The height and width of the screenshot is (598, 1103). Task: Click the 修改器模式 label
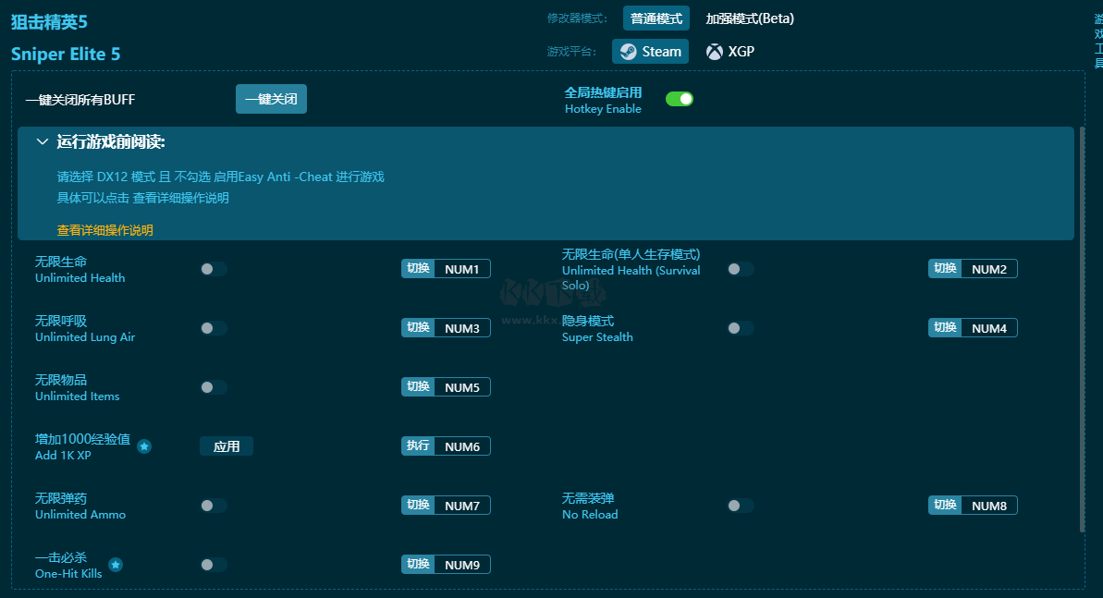tap(577, 19)
